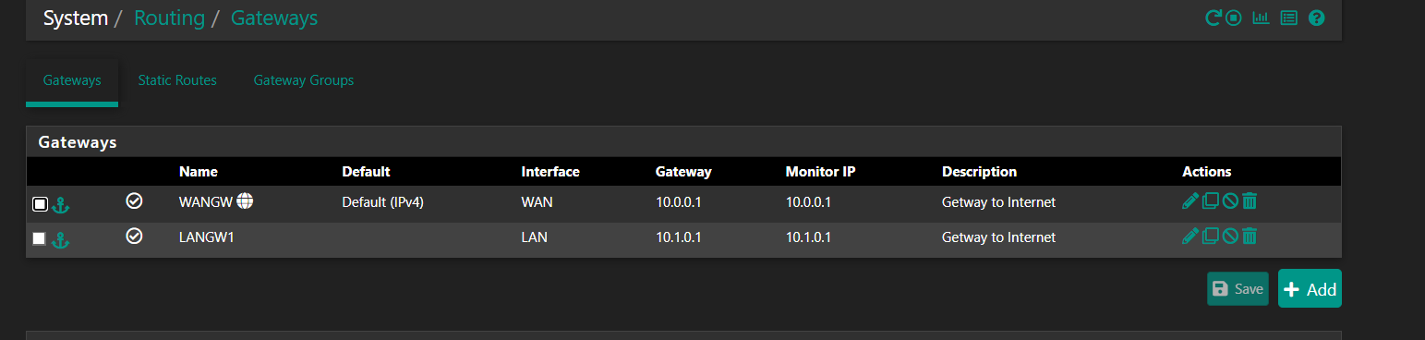Edit the WANGW gateway with pencil icon
The image size is (1425, 340).
pos(1190,200)
